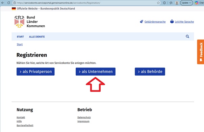The height and width of the screenshot is (132, 204).
Task: Open the browser profile avatar
Action: click(177, 3)
